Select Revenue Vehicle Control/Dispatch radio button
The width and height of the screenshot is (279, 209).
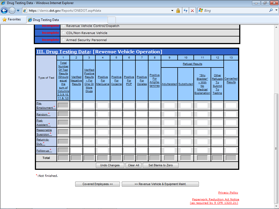[63, 26]
